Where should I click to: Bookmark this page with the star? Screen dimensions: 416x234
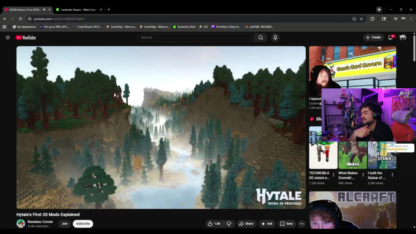tap(361, 19)
